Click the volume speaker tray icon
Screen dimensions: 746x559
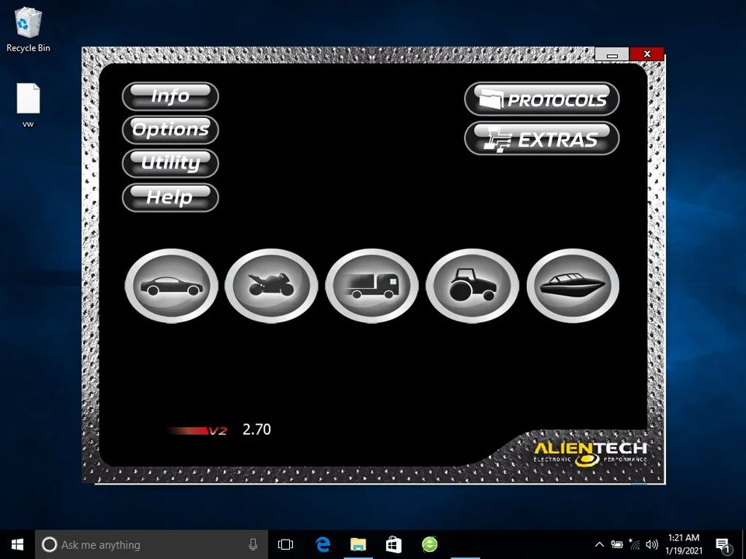652,545
